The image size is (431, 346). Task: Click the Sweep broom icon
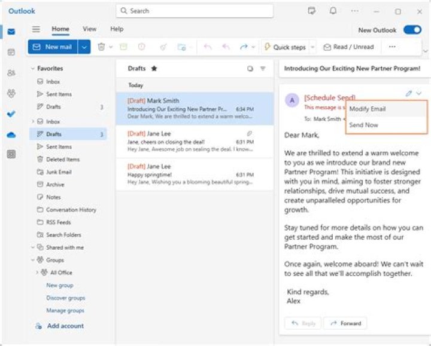point(163,47)
